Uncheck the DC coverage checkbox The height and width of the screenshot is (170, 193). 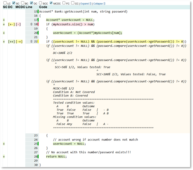coord(31,3)
